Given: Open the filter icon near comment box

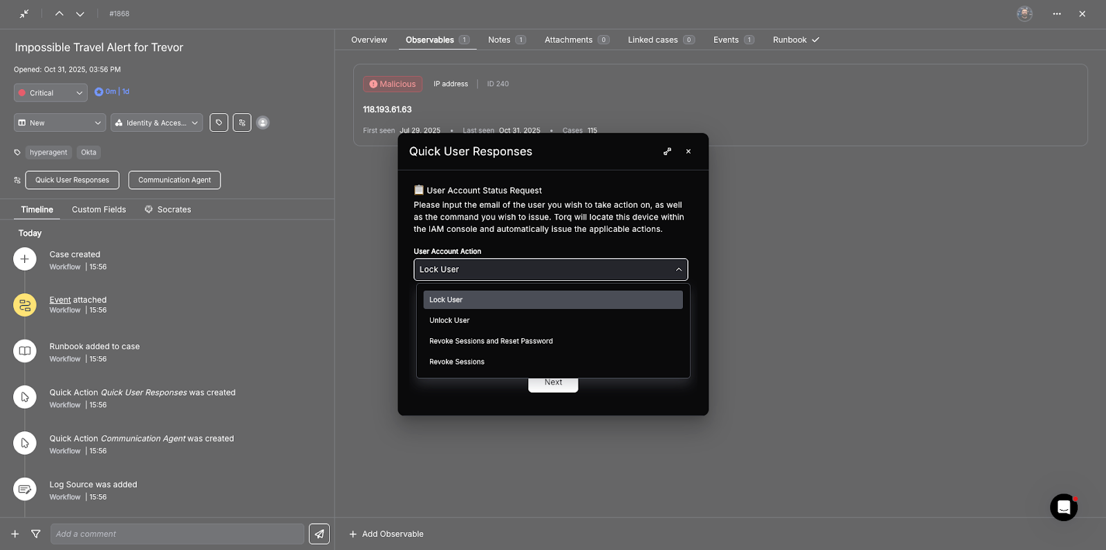Looking at the screenshot, I should 36,533.
